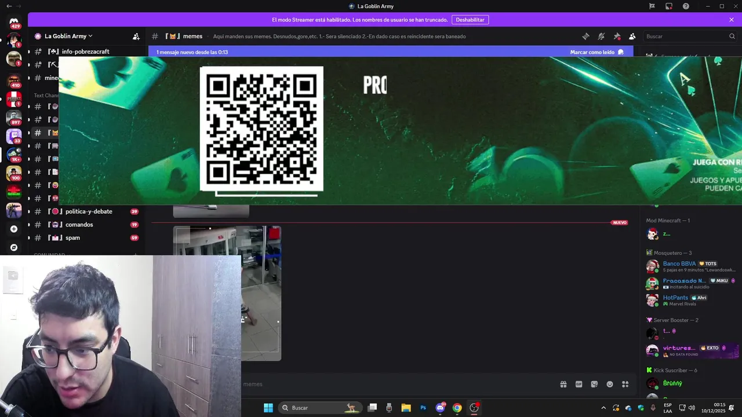Open the Discord inbox flag icon
742x417 pixels.
[x=652, y=6]
